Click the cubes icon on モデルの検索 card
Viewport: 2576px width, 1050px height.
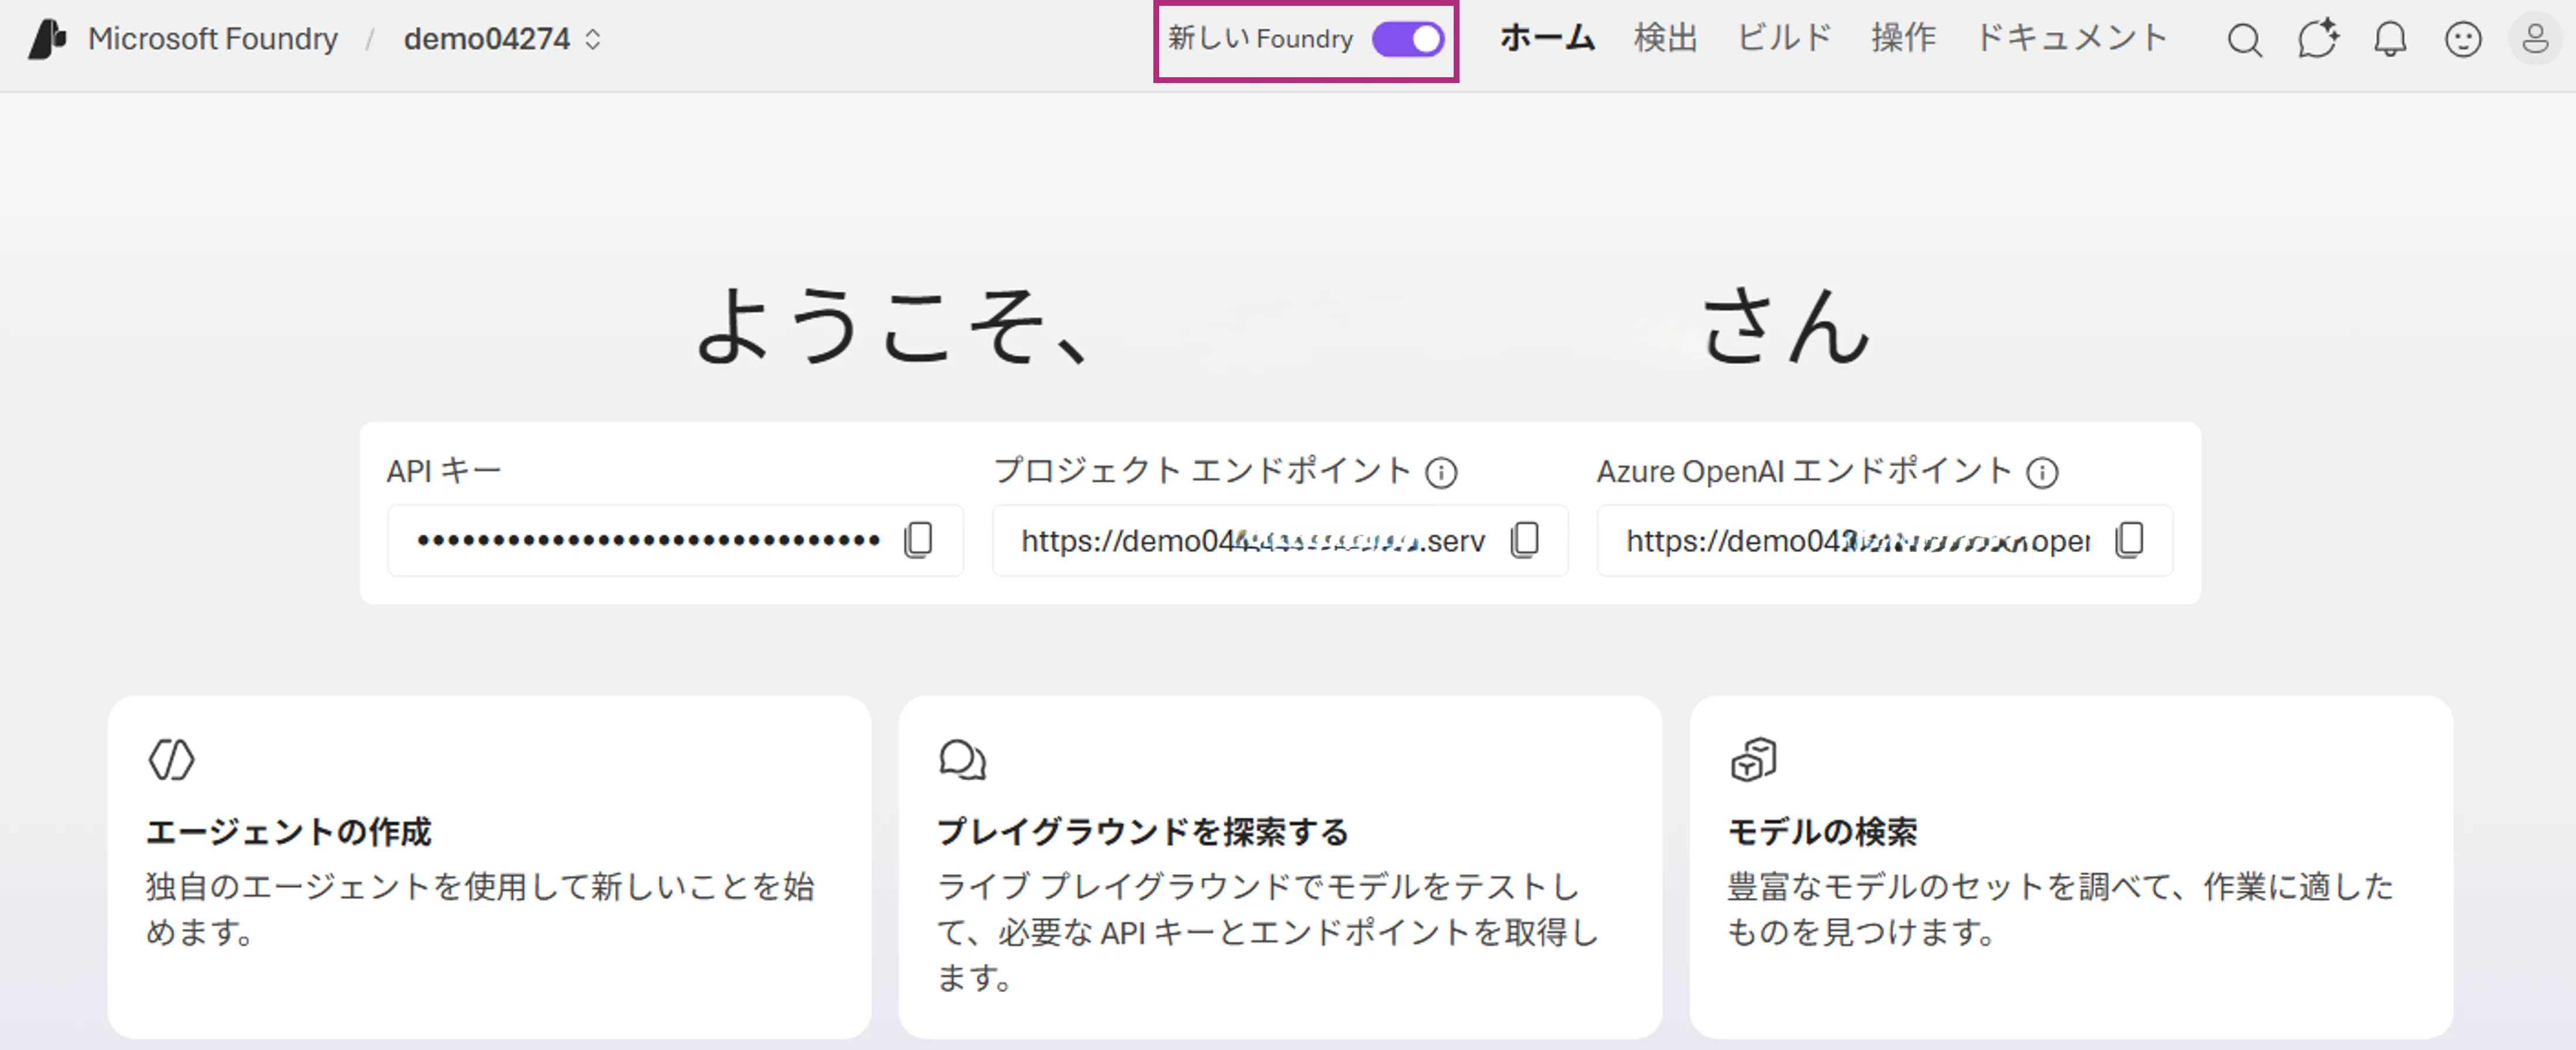point(1753,759)
